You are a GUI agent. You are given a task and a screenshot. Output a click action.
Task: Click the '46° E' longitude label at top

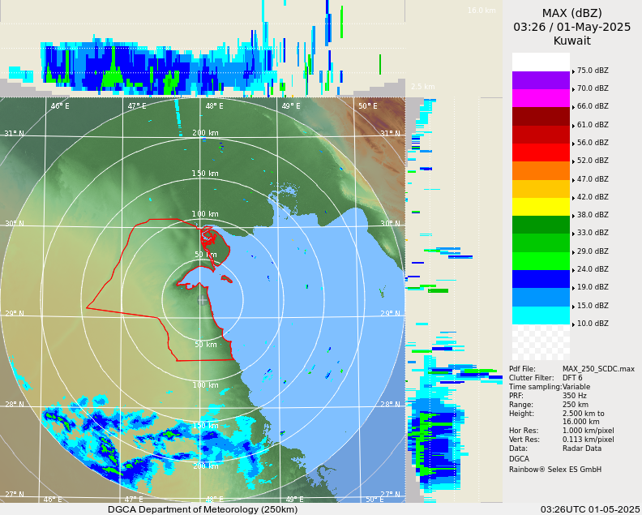click(60, 106)
